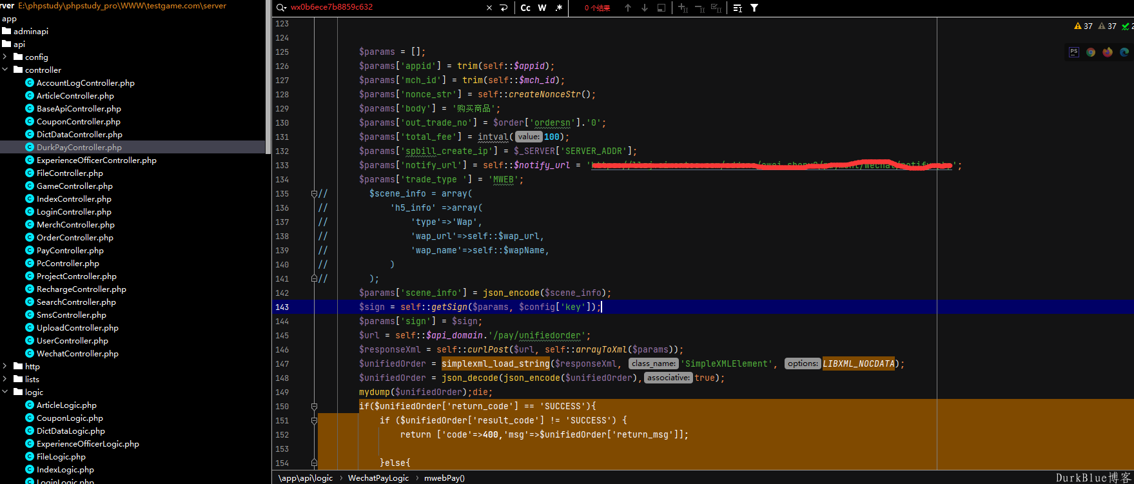Unselect occurrence icon in search bar
This screenshot has width=1134, height=484.
point(699,8)
